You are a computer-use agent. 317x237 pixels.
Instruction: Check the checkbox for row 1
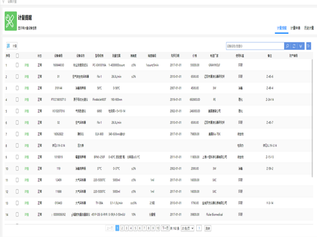click(x=17, y=65)
